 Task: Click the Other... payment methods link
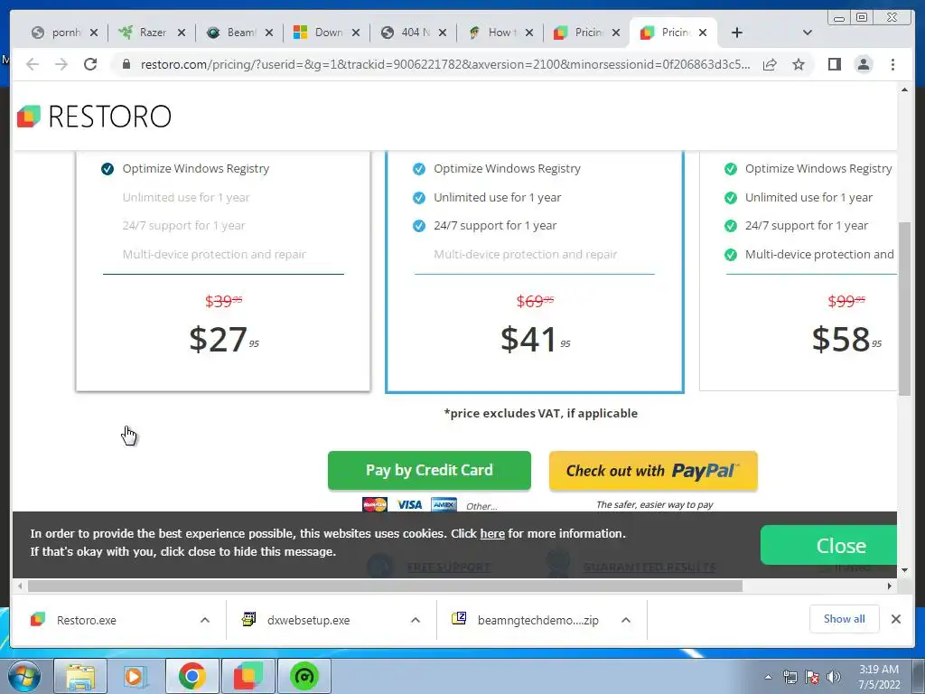(x=481, y=506)
